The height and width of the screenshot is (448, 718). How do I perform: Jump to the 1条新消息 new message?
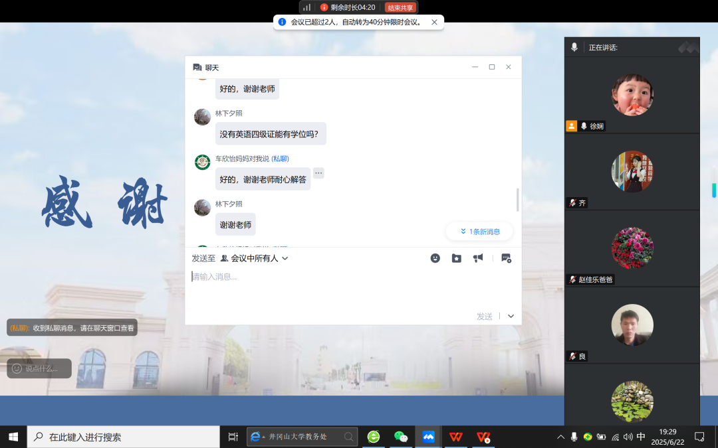pyautogui.click(x=479, y=232)
